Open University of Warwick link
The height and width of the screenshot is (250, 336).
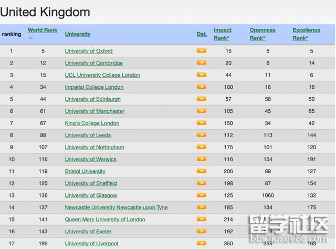click(91, 159)
